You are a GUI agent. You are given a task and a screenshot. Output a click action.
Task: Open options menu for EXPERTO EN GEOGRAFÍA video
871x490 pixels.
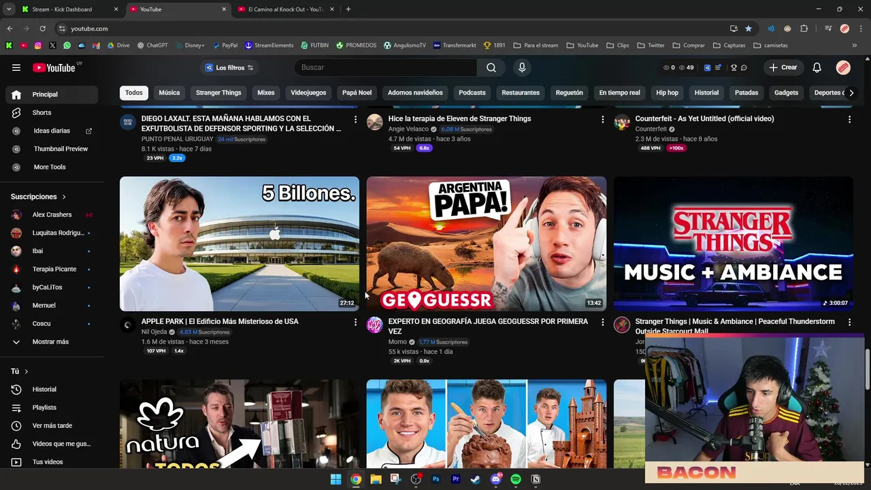pos(602,322)
